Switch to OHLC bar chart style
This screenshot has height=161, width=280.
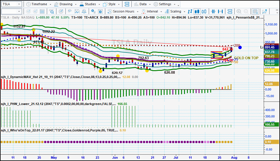(x=190, y=12)
